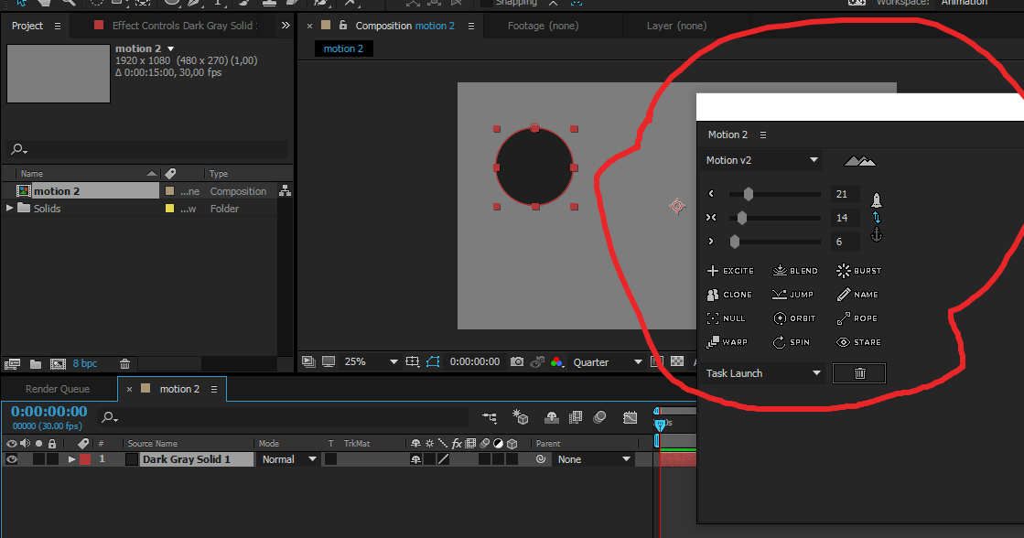
Task: Open the Graph Editor
Action: tap(631, 417)
